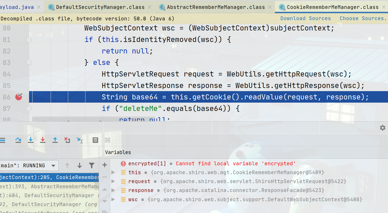Select frame :393, AbstractRememberMeManager
Viewport: 388px width, 213px height.
[x=49, y=186]
